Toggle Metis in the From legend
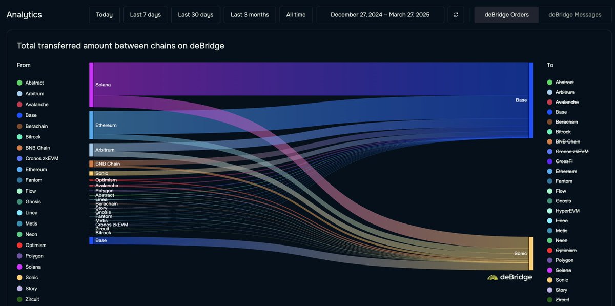Viewport: 615px width, 306px height. [27, 223]
